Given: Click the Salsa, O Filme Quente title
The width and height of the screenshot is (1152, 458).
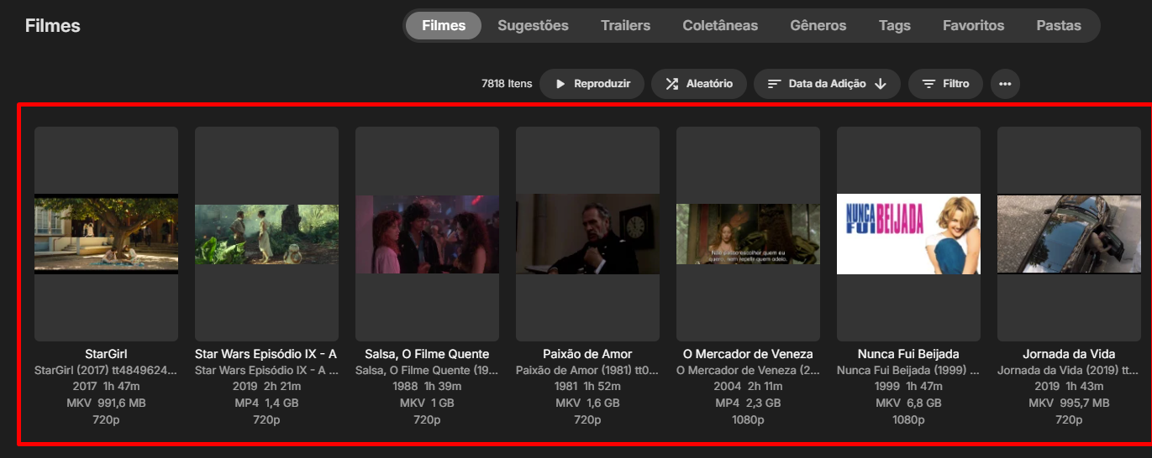Looking at the screenshot, I should click(427, 354).
